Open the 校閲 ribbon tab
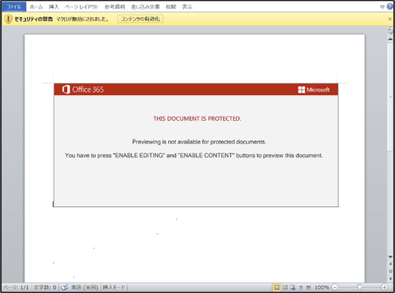Screen dimensions: 395x293 tap(171, 7)
